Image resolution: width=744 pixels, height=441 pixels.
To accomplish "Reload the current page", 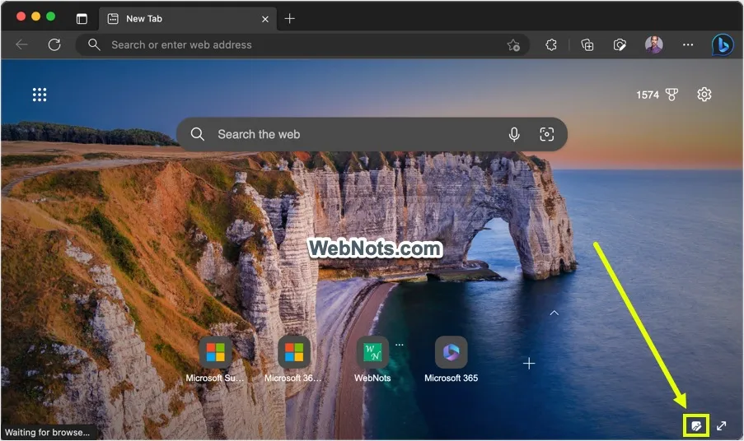I will 54,44.
